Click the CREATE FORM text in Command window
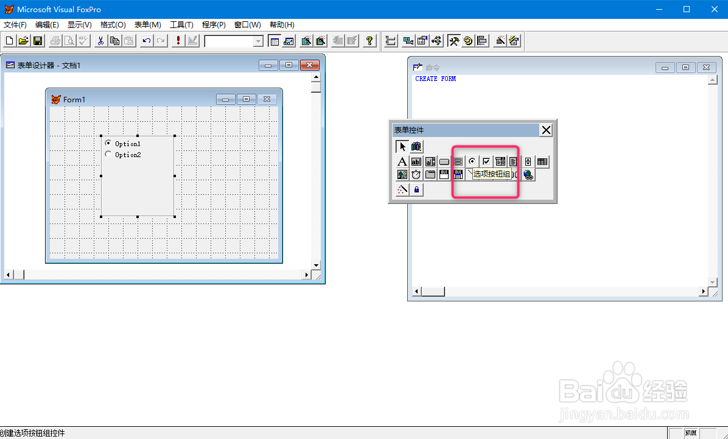Viewport: 728px width, 439px height. click(x=435, y=79)
